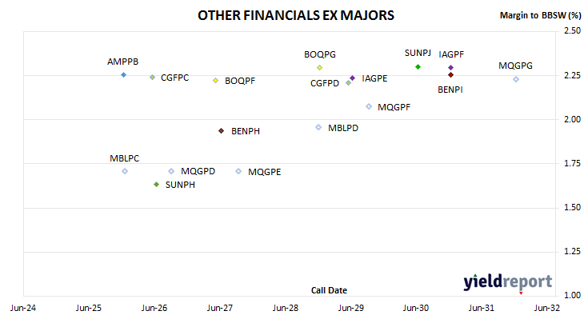
Task: Select the red BENPI marker
Action: [450, 75]
